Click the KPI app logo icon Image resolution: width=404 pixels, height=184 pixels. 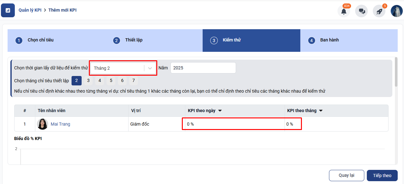[x=8, y=10]
